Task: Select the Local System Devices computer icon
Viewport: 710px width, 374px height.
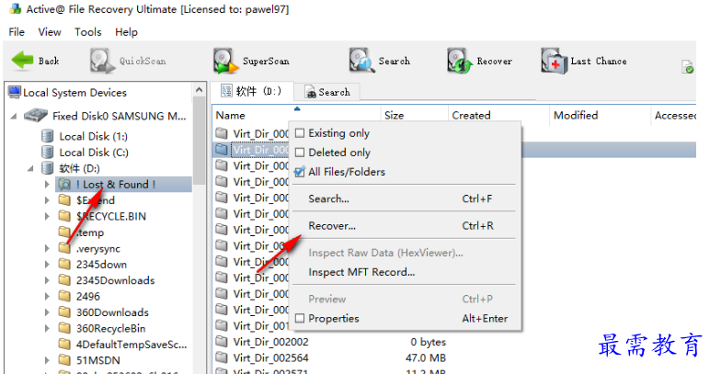Action: point(15,92)
